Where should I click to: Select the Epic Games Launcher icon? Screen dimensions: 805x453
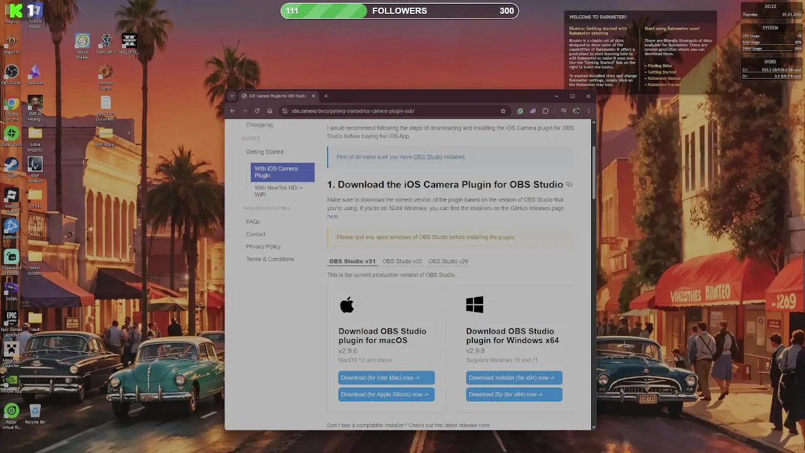11,322
